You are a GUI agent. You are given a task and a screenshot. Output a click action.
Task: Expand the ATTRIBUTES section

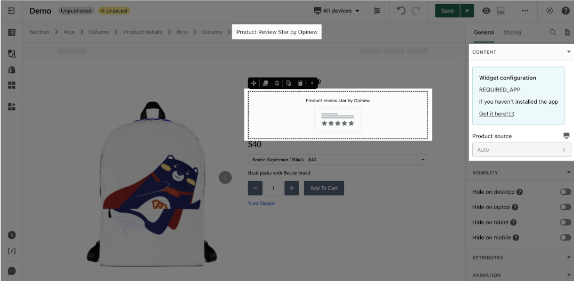pos(569,257)
